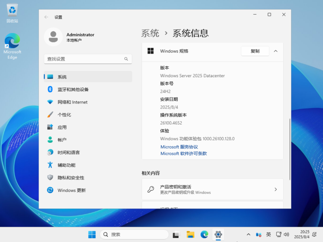Image resolution: width=323 pixels, height=242 pixels.
Task: Click 系统 in the breadcrumb
Action: point(150,33)
